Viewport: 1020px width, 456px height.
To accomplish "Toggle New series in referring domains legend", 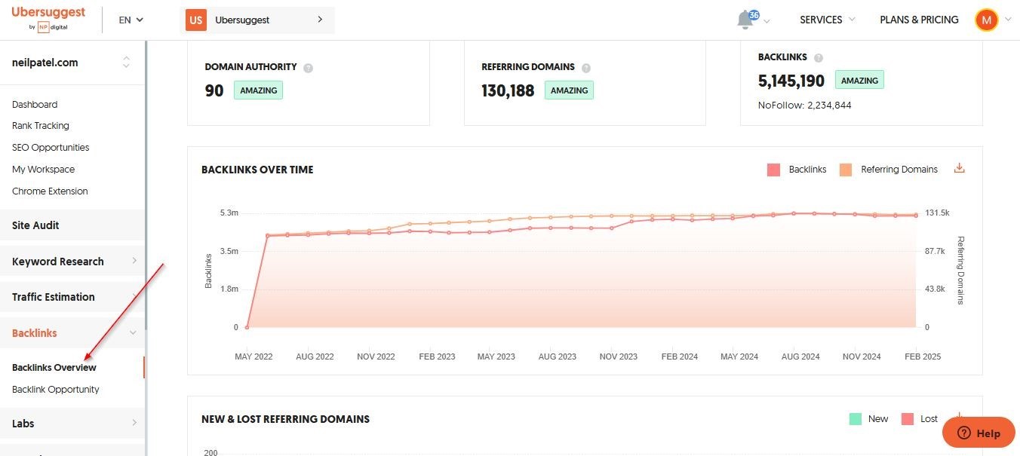I will coord(869,419).
